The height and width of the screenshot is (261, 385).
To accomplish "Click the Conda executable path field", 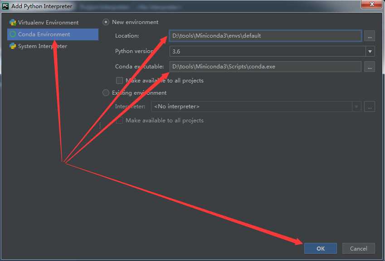I will (x=265, y=67).
